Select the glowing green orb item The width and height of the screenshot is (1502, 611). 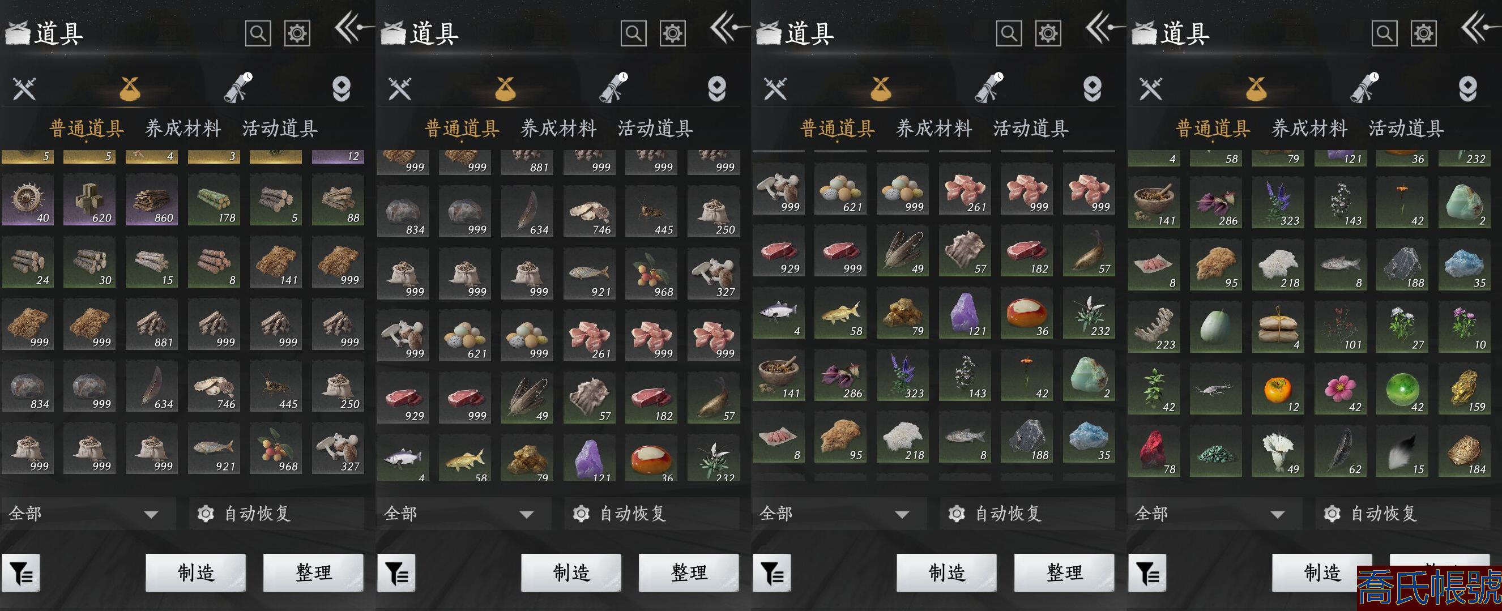1402,388
